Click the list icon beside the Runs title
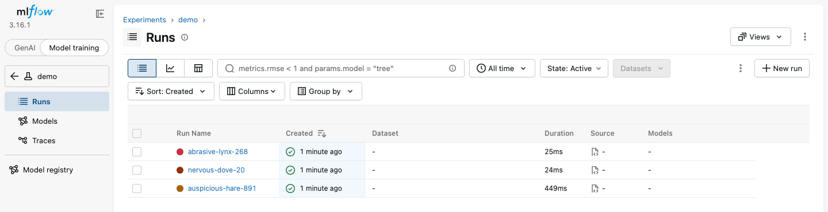Screen dimensions: 828x212 point(132,37)
